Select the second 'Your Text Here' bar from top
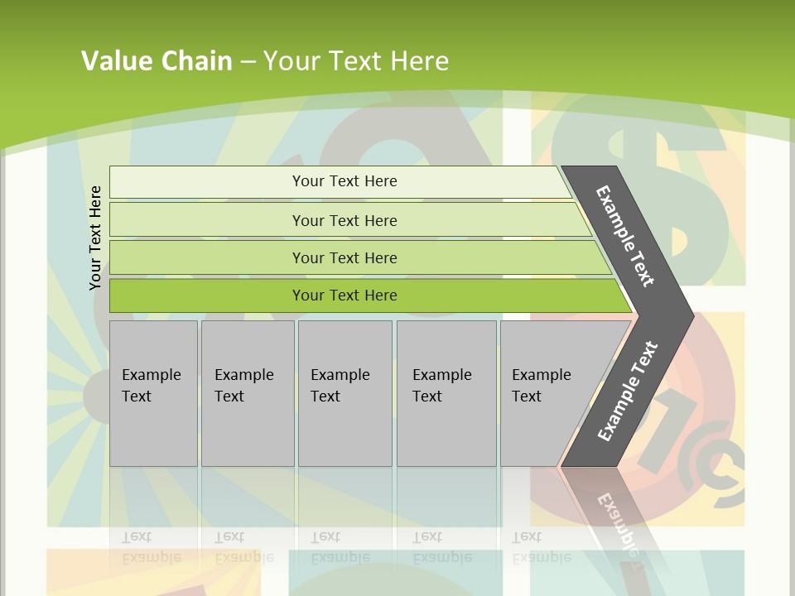Viewport: 795px width, 596px height. pos(344,220)
